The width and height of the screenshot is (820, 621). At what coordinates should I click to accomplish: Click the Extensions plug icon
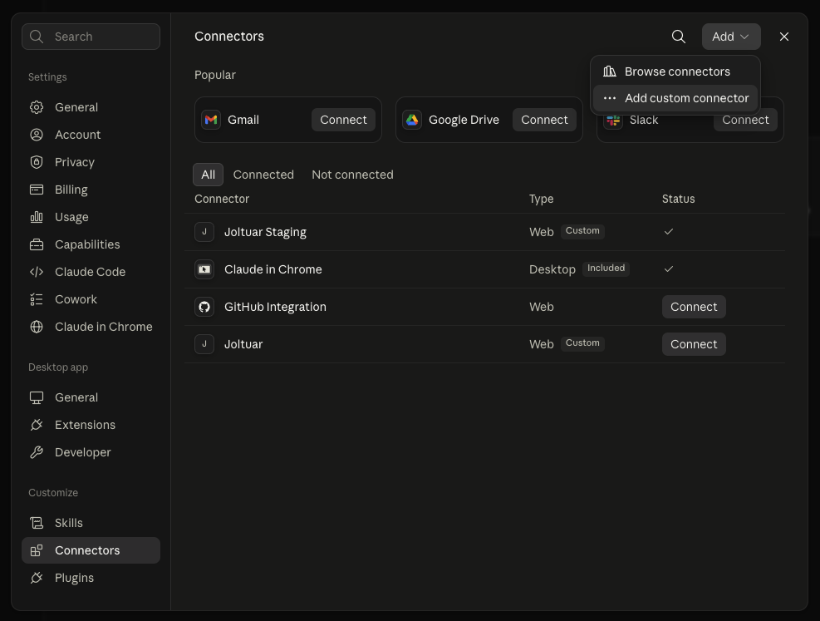tap(37, 425)
